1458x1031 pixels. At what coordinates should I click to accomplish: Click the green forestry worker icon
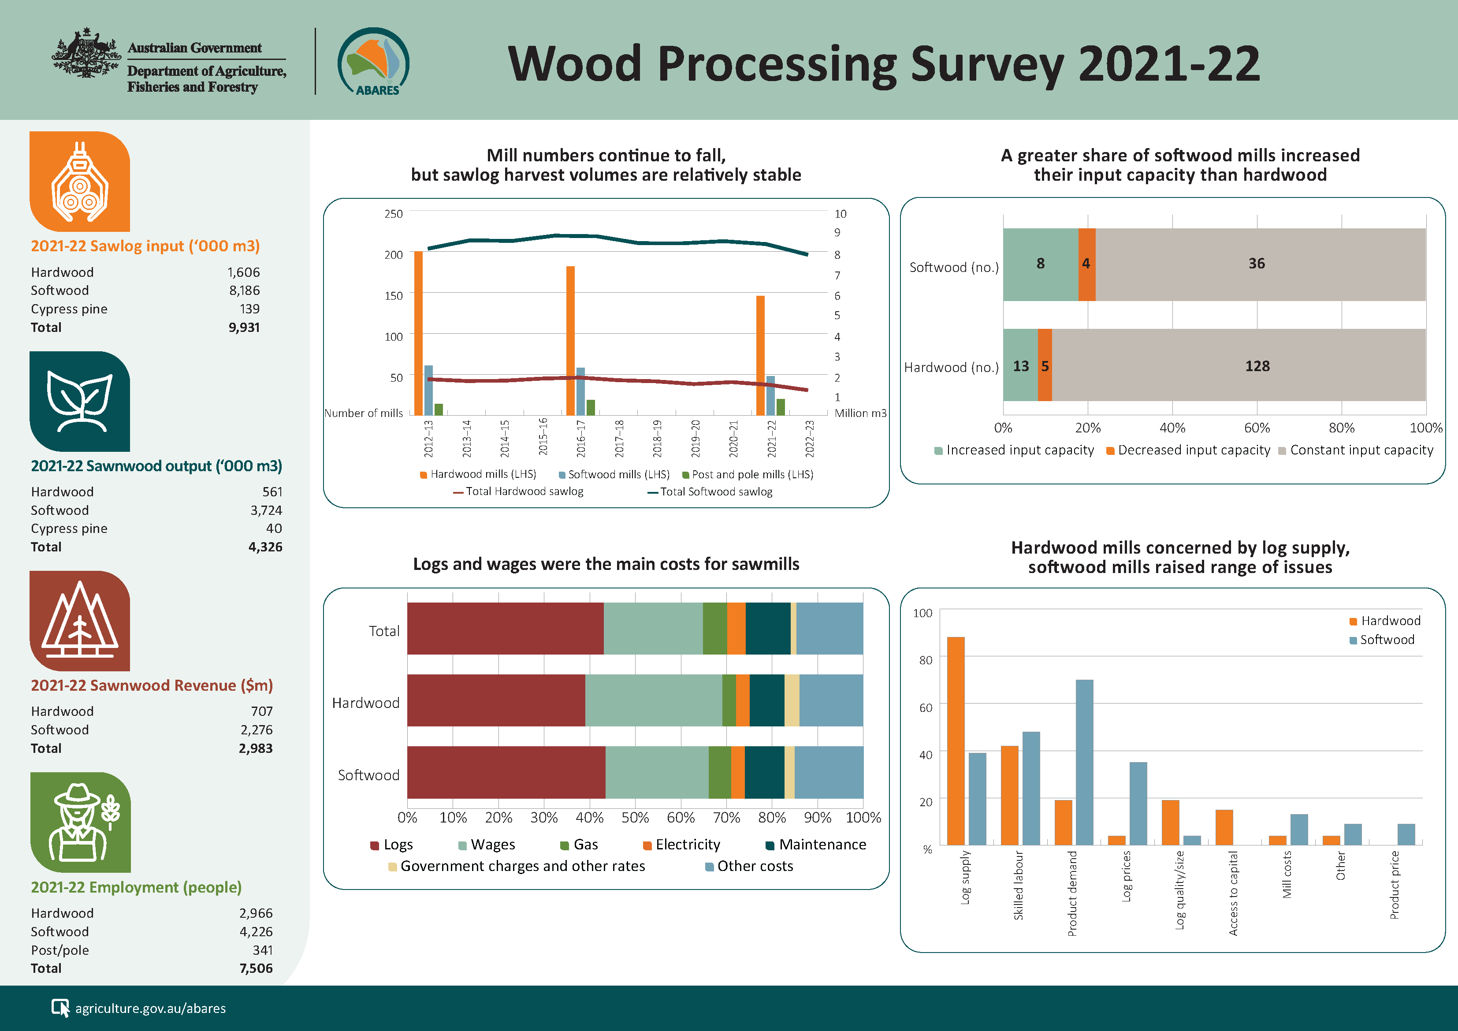coord(81,822)
